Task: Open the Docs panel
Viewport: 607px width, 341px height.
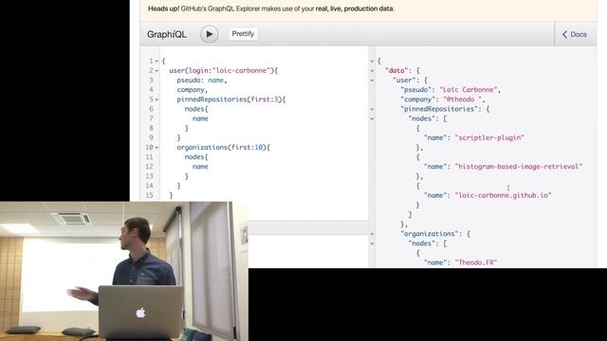Action: 575,34
